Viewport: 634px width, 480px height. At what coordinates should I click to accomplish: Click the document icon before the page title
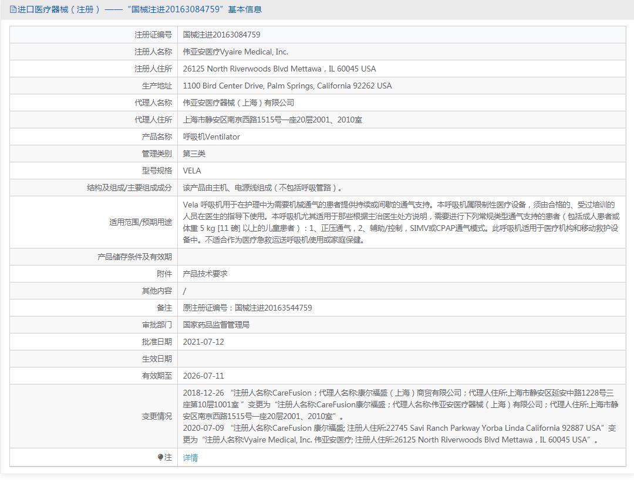click(13, 9)
